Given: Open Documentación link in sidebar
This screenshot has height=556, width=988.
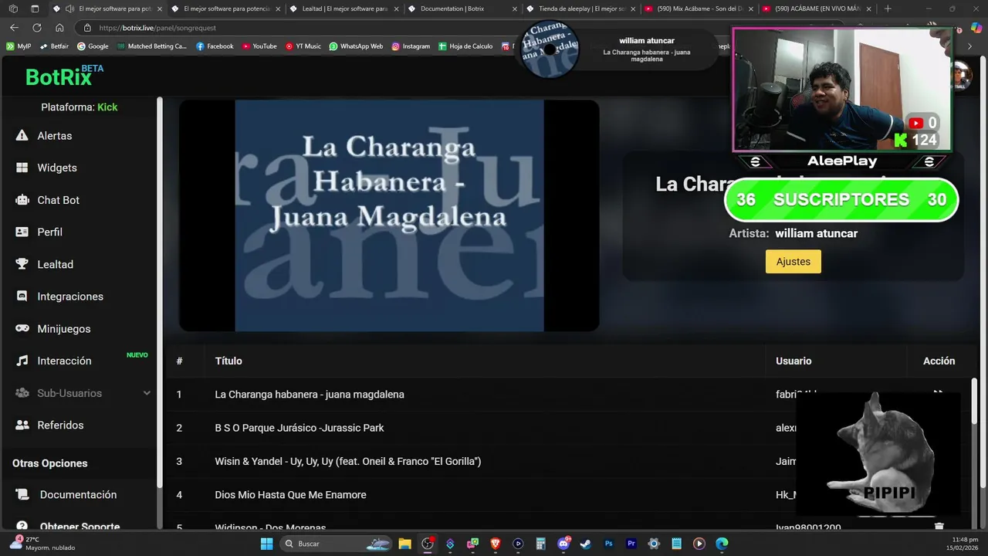Looking at the screenshot, I should [78, 495].
